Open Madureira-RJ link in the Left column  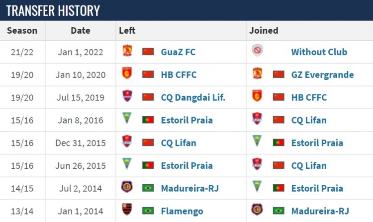pos(190,189)
